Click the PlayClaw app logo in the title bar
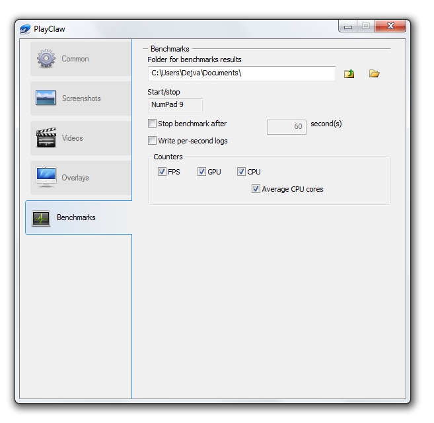This screenshot has height=423, width=434. click(25, 29)
